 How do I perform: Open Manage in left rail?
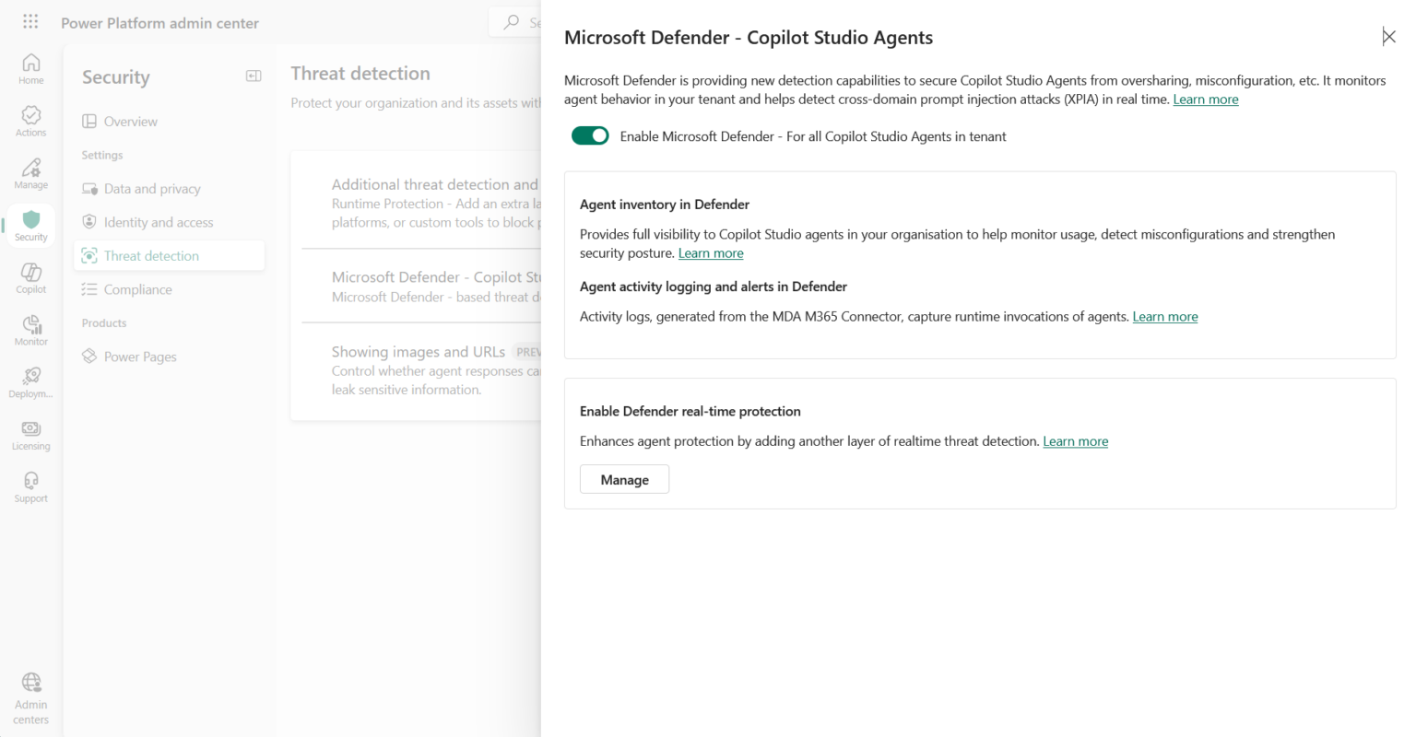[x=30, y=173]
